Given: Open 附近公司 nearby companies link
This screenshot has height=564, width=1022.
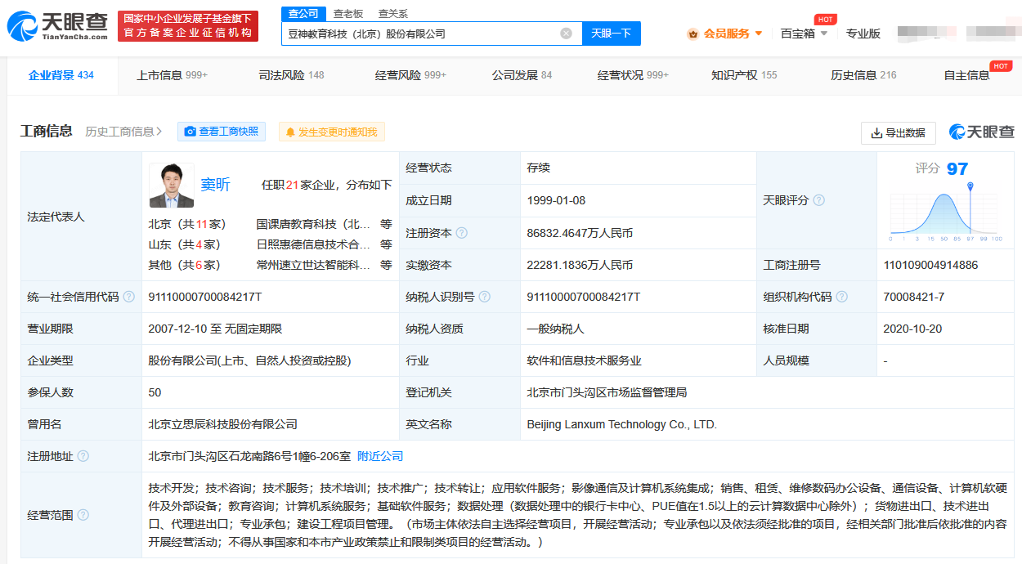Looking at the screenshot, I should (380, 456).
